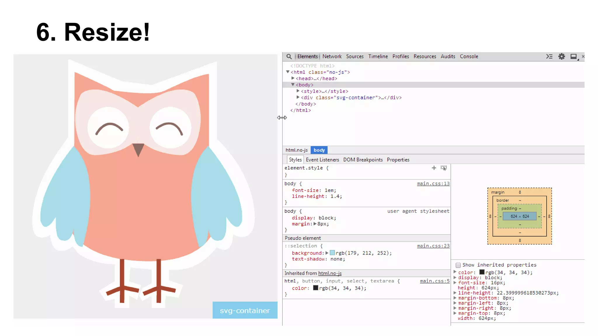The image size is (598, 336).
Task: Open the Event Listeners tab
Action: [322, 160]
